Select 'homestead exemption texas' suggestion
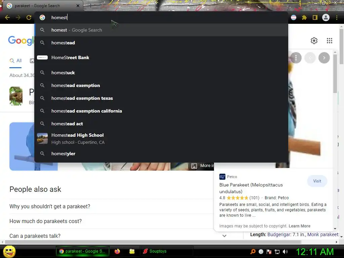344x258 pixels. (x=161, y=98)
